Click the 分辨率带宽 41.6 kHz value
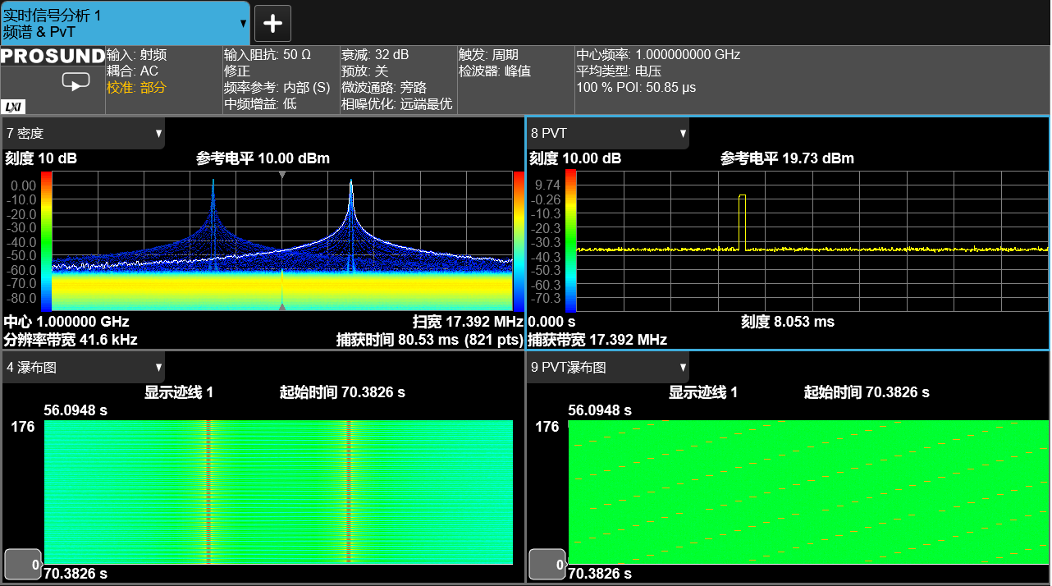This screenshot has width=1052, height=586. [71, 339]
